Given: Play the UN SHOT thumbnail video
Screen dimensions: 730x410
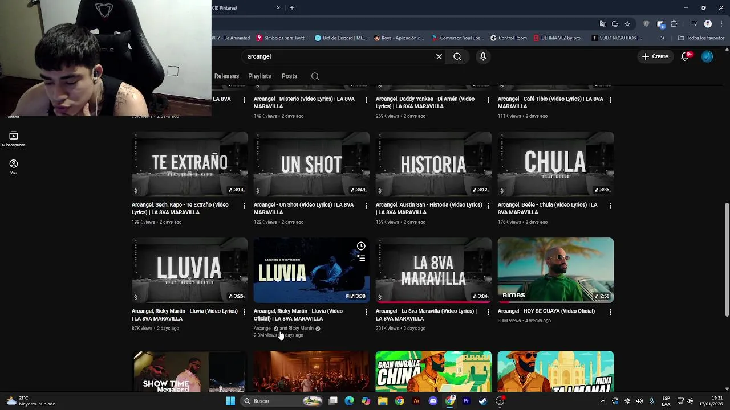Looking at the screenshot, I should click(311, 164).
